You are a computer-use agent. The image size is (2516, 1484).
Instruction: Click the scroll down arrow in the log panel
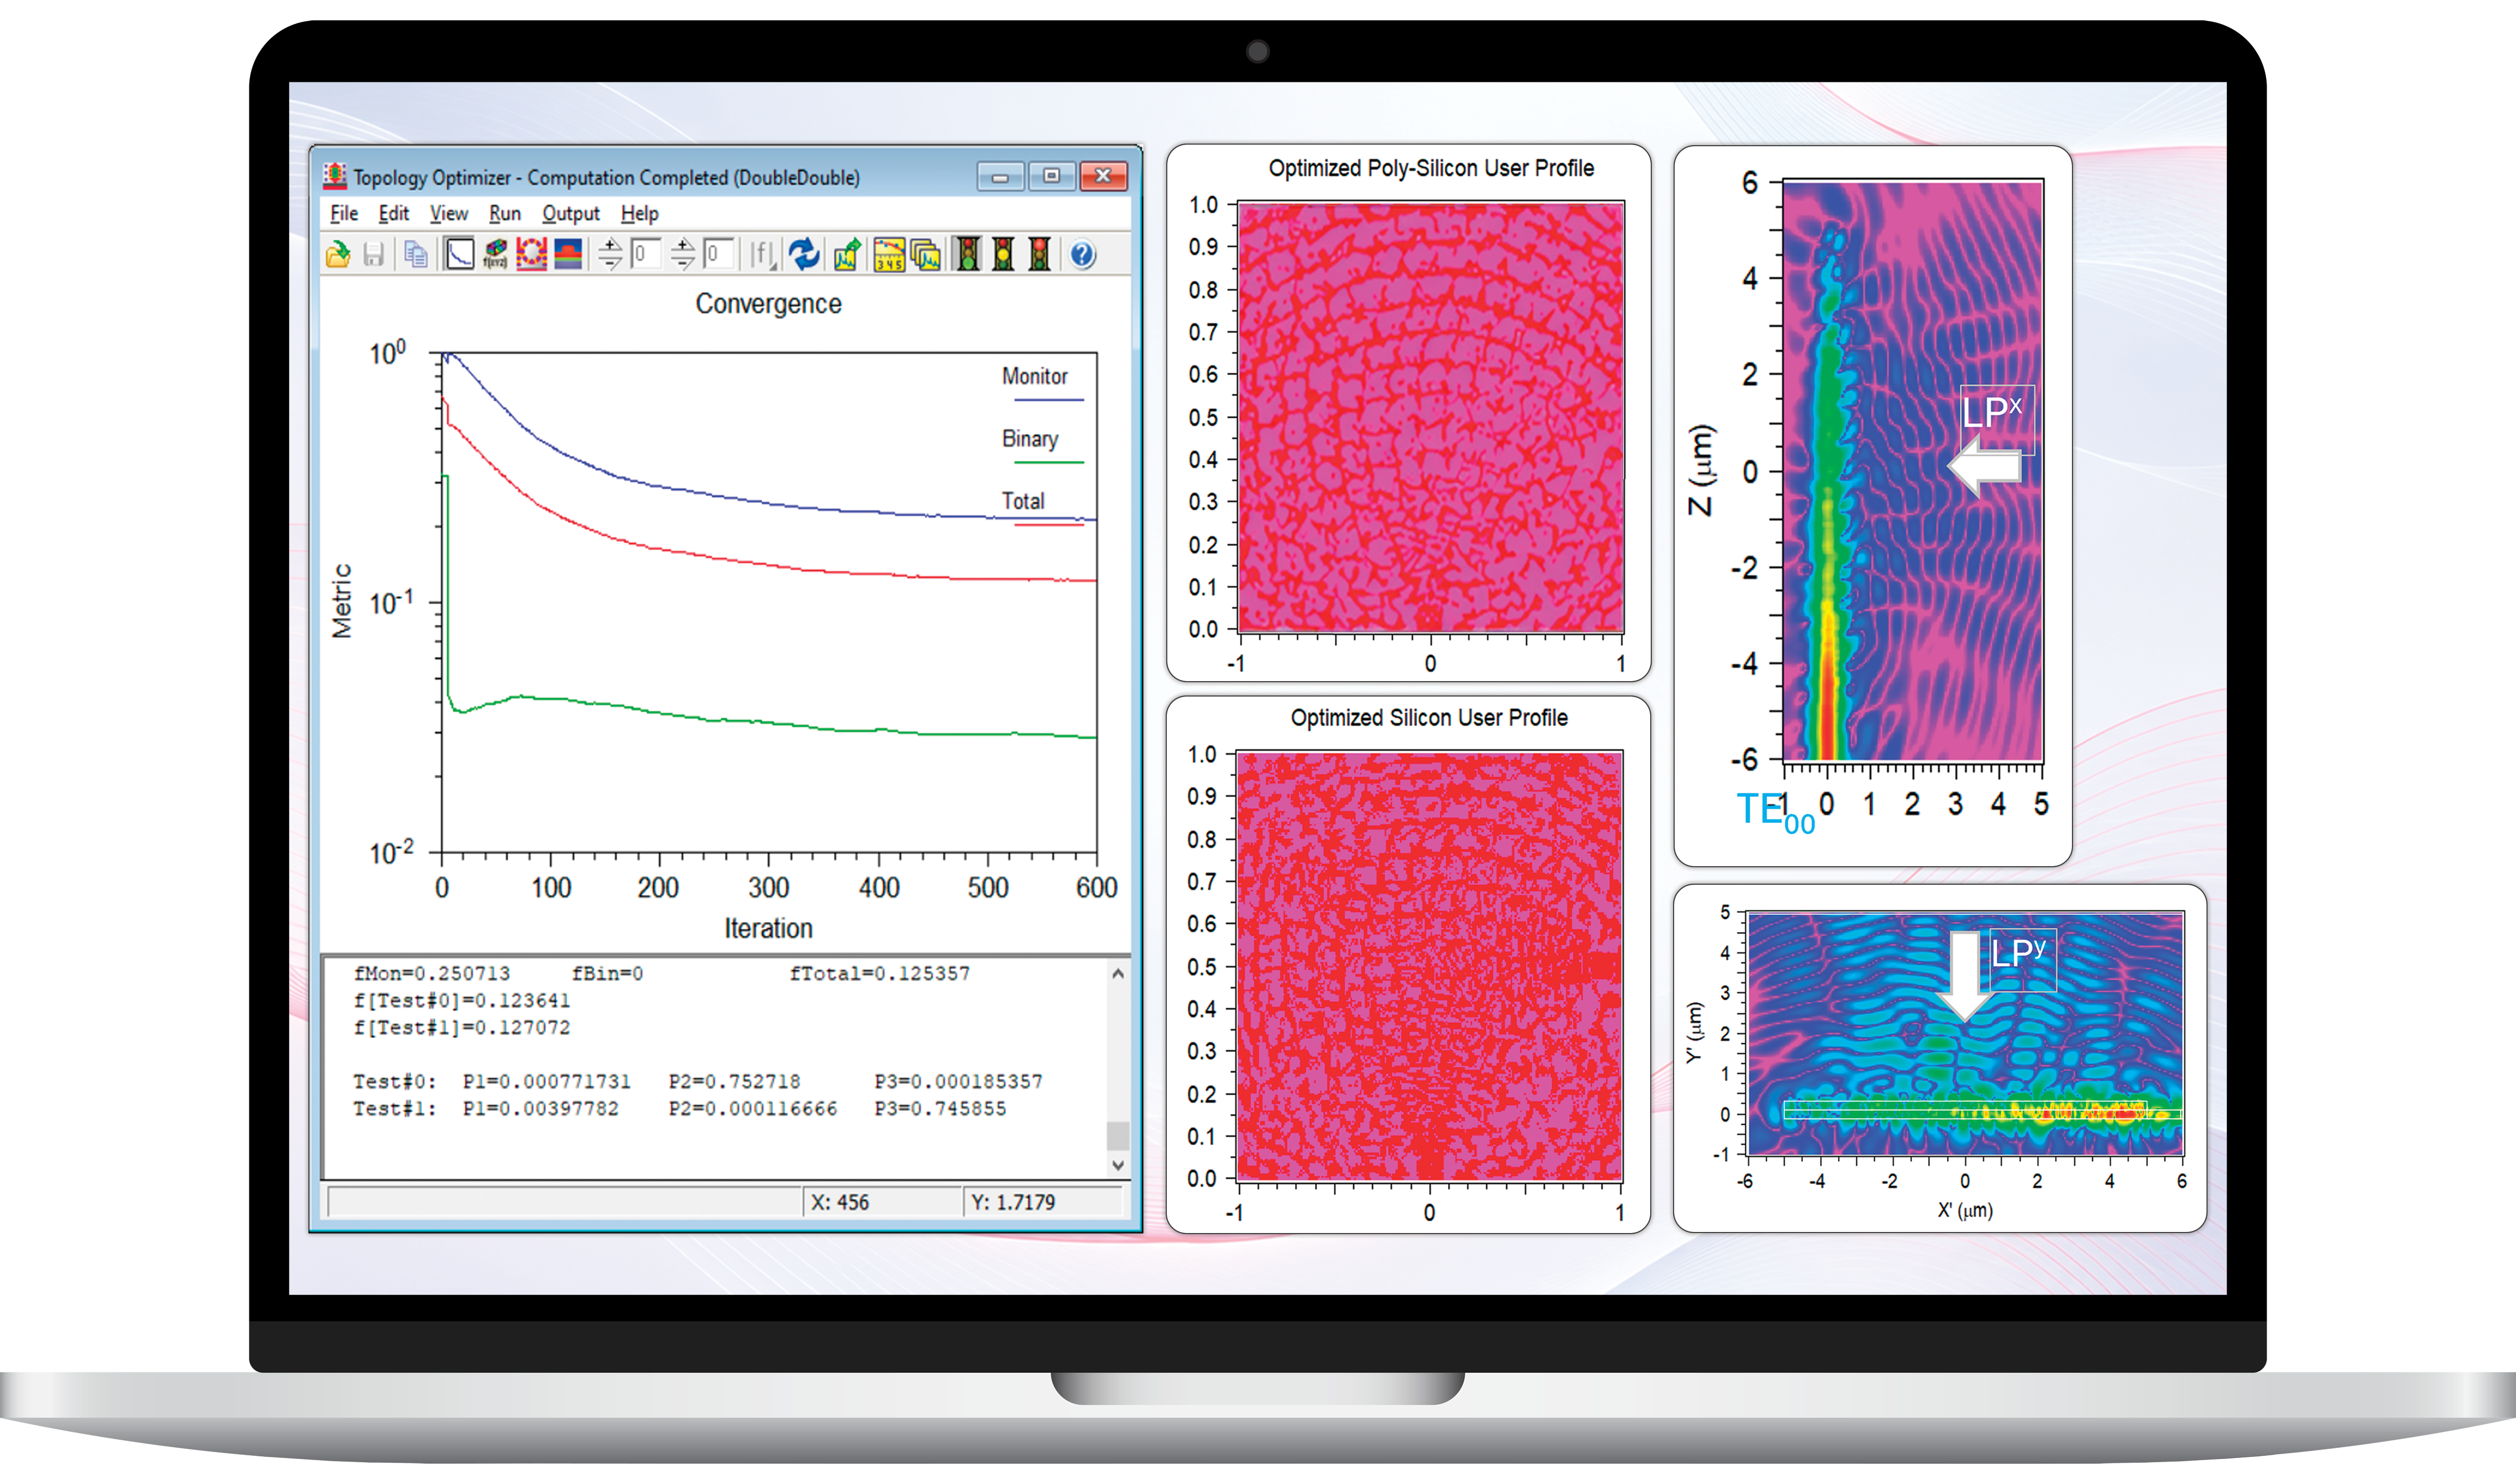click(x=1118, y=1165)
